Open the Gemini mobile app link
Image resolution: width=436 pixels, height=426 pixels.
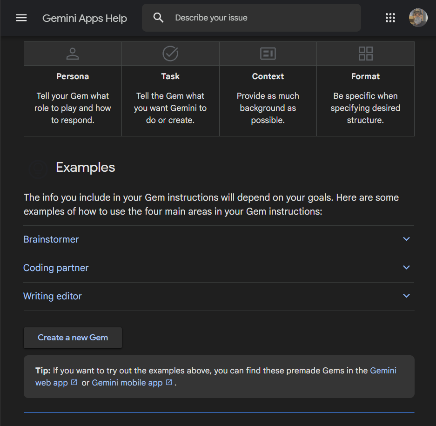pos(127,383)
